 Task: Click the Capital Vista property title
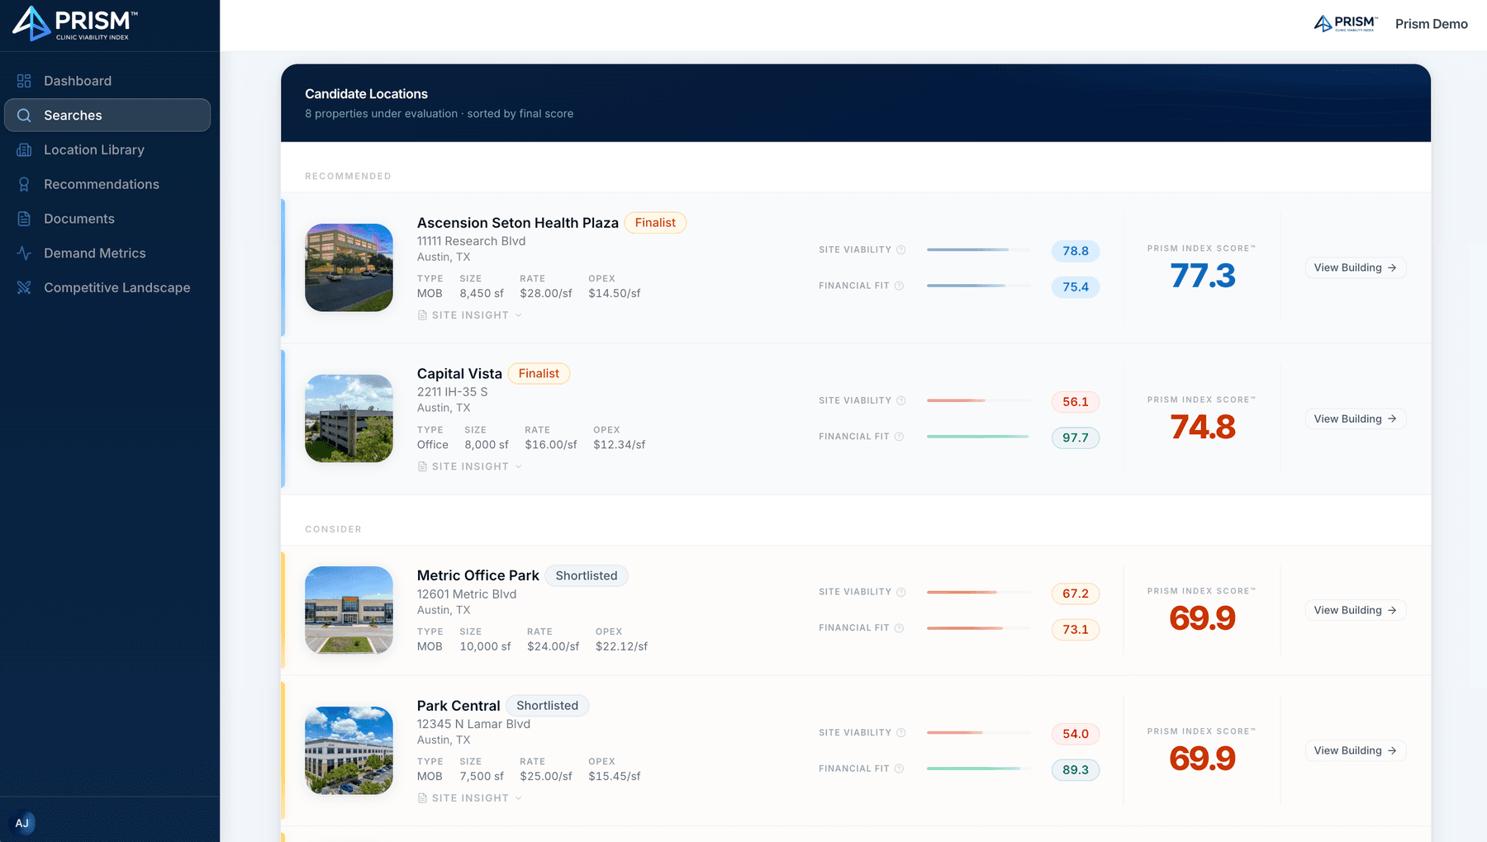(x=459, y=374)
